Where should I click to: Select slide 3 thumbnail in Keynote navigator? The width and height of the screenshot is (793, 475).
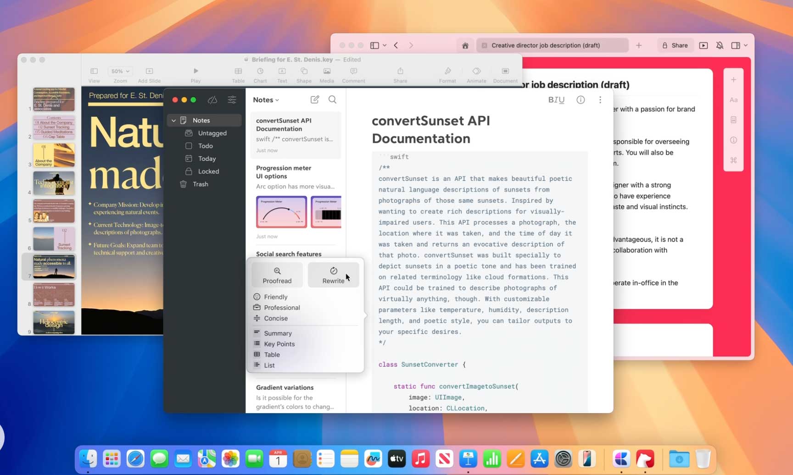(54, 155)
